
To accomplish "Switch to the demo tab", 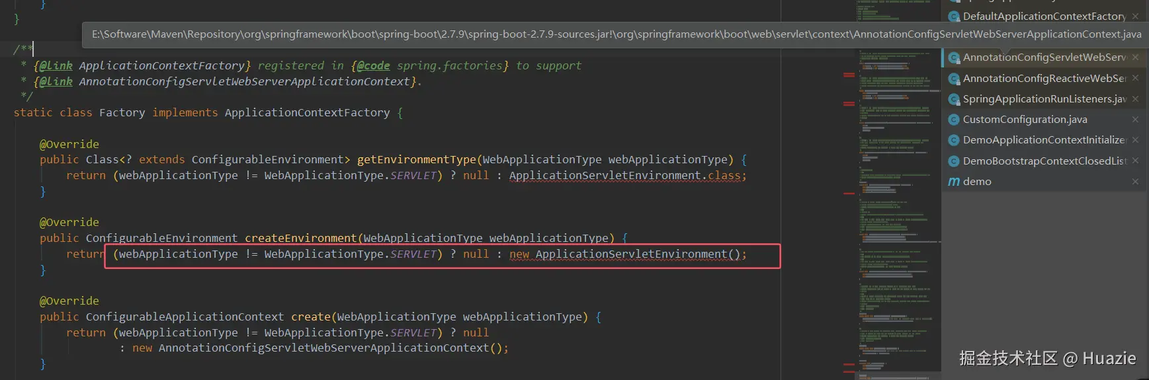I will 1044,181.
